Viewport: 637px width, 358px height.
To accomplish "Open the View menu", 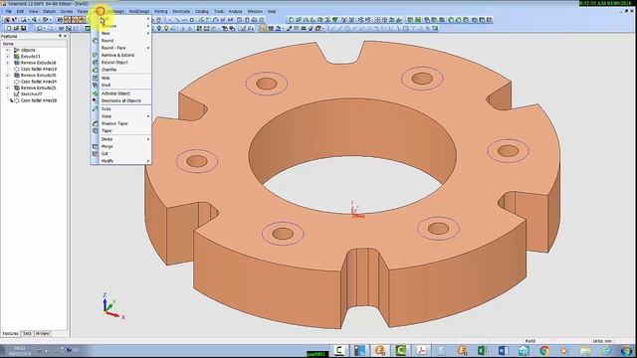I will (x=33, y=11).
